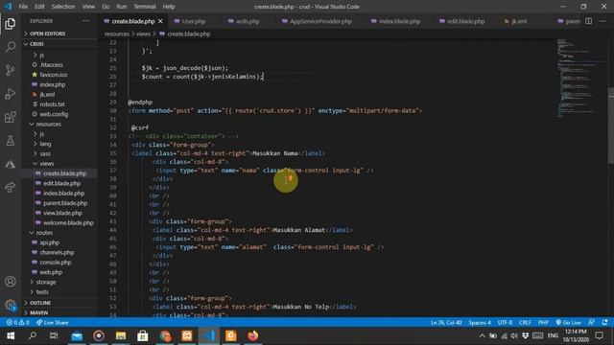Open Explorer panel ellipsis menu

click(85, 21)
